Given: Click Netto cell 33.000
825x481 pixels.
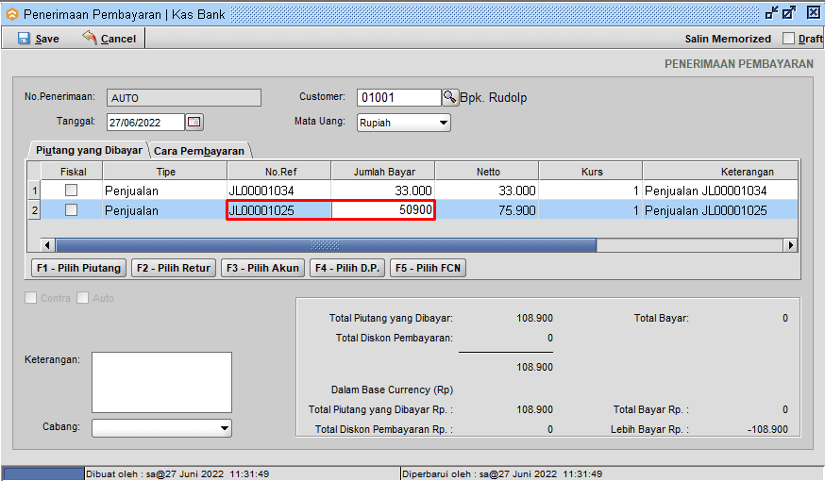Looking at the screenshot, I should point(487,191).
